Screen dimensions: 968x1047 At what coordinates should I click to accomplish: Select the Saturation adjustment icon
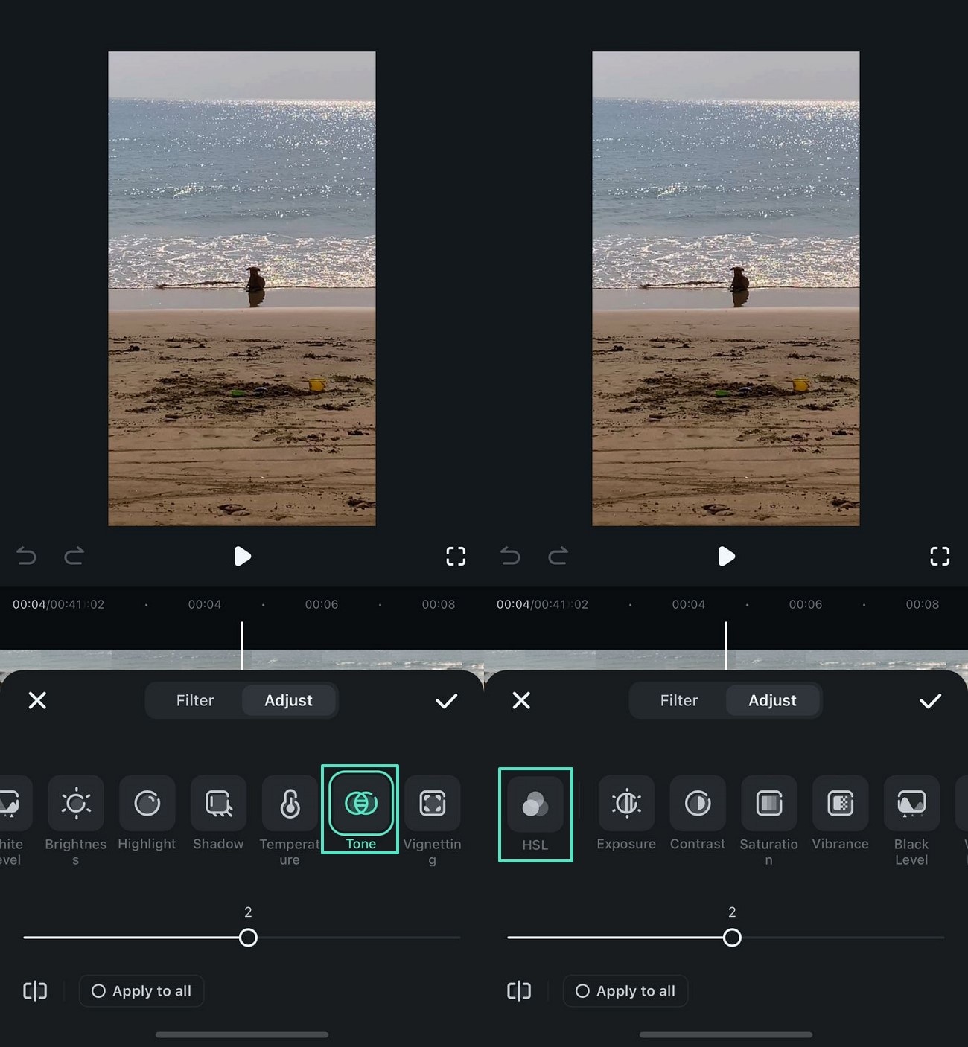(x=769, y=804)
